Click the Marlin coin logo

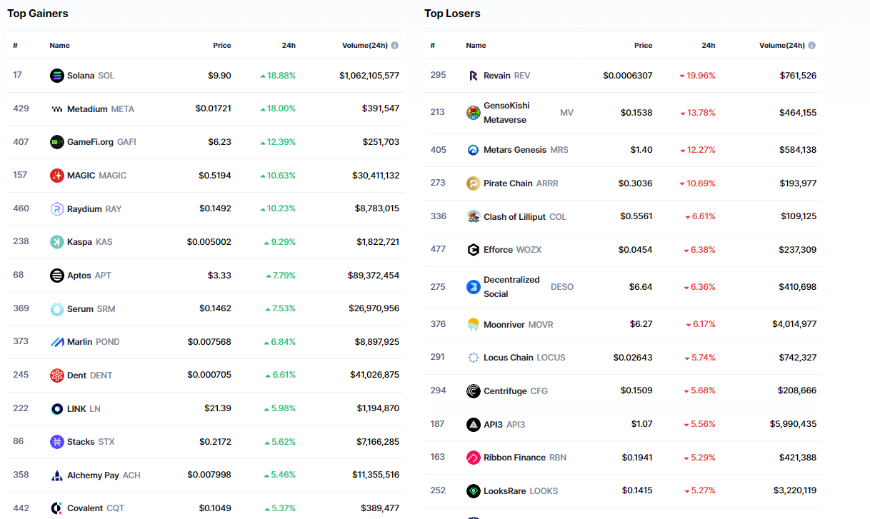pos(57,342)
